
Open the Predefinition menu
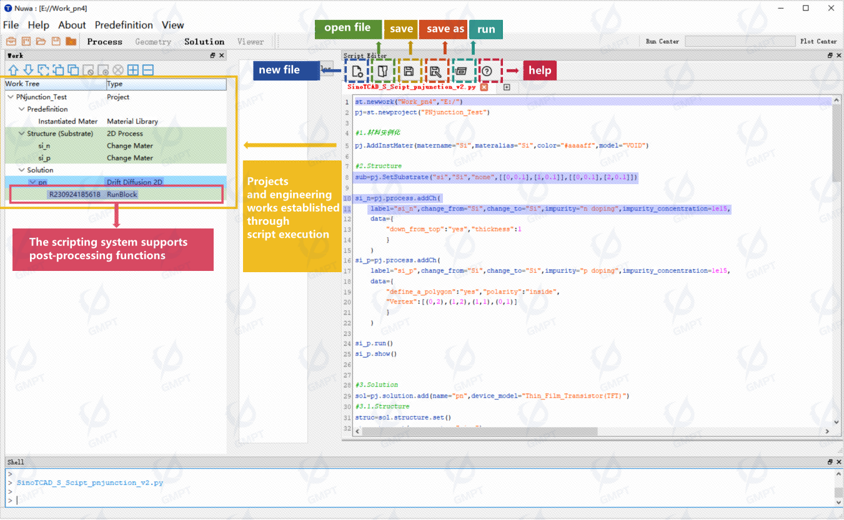click(x=124, y=25)
